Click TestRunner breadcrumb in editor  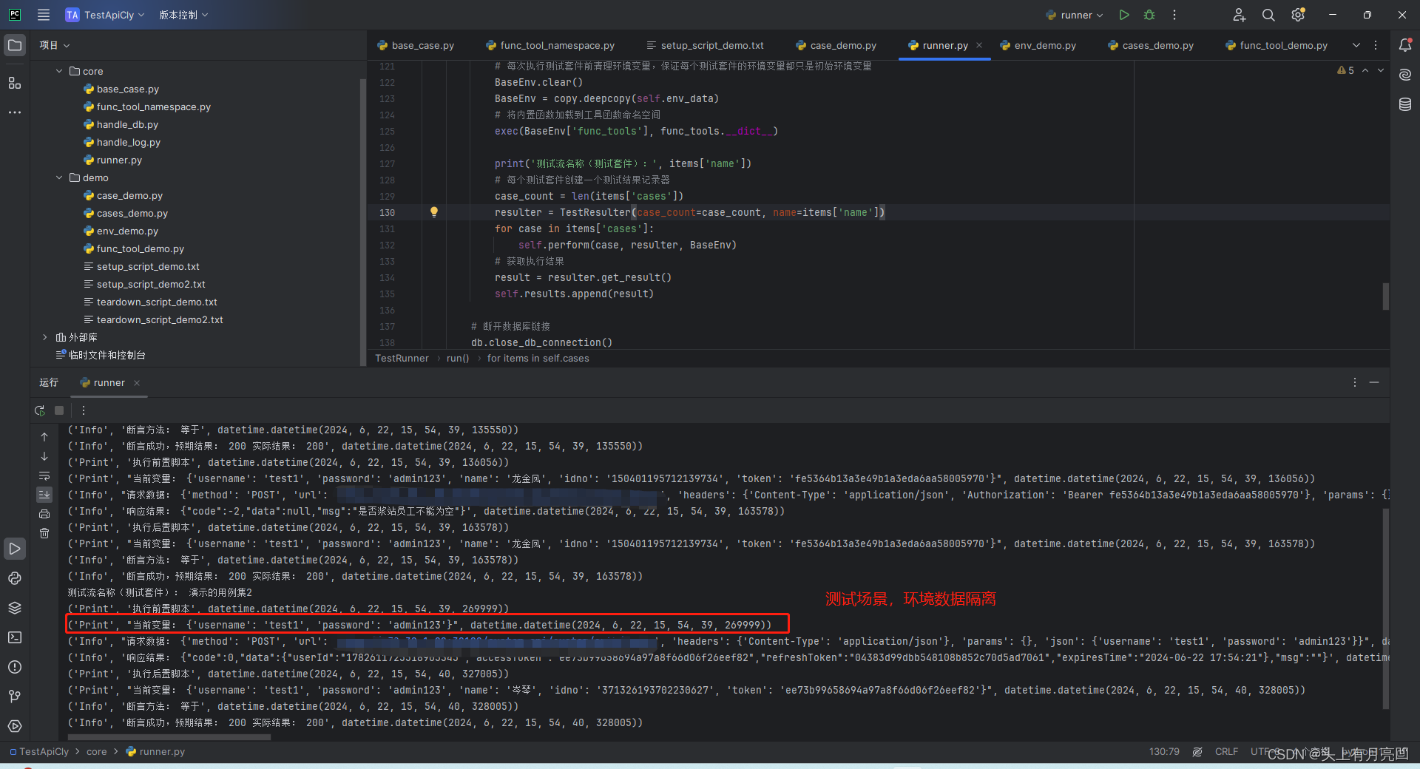tap(402, 359)
